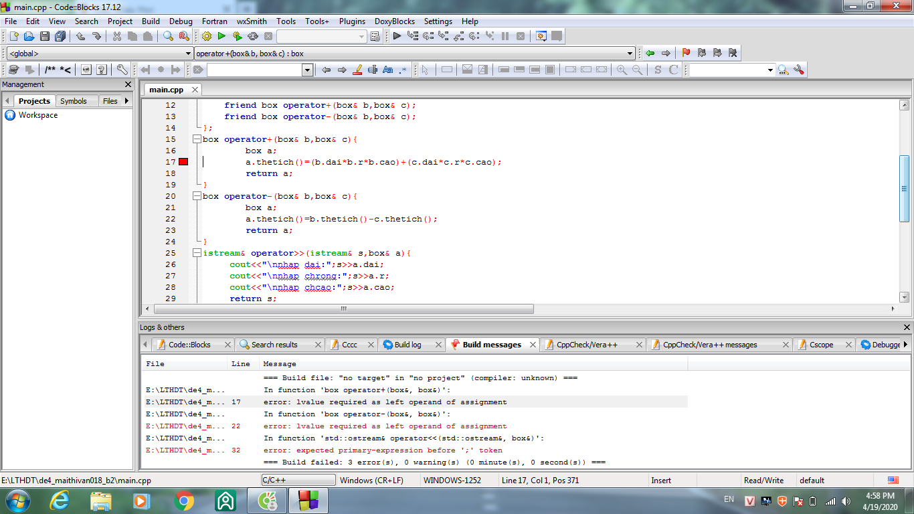The height and width of the screenshot is (514, 914).
Task: Click the Replace icon in toolbar
Action: click(183, 36)
